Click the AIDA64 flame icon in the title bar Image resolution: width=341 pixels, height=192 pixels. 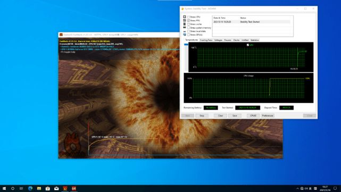click(182, 9)
